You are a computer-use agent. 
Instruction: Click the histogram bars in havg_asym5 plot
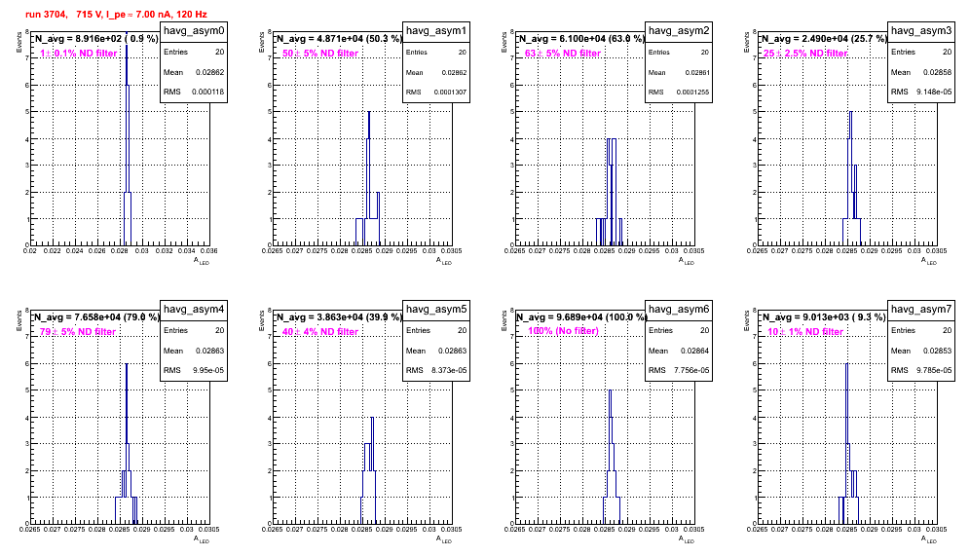click(369, 470)
